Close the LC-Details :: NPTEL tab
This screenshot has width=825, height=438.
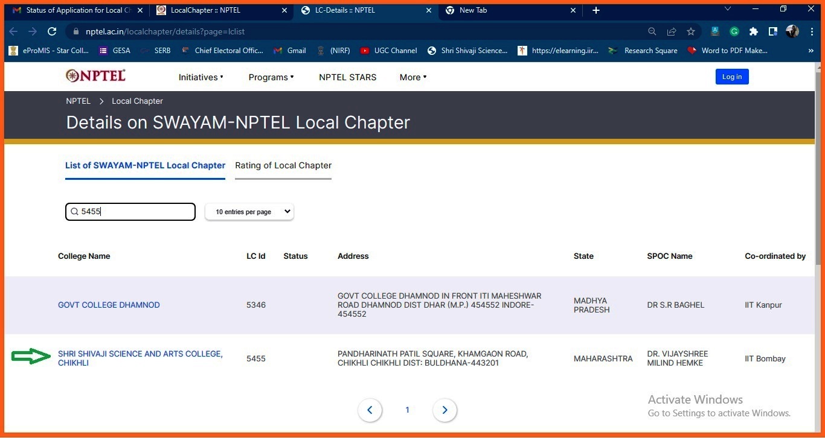429,10
